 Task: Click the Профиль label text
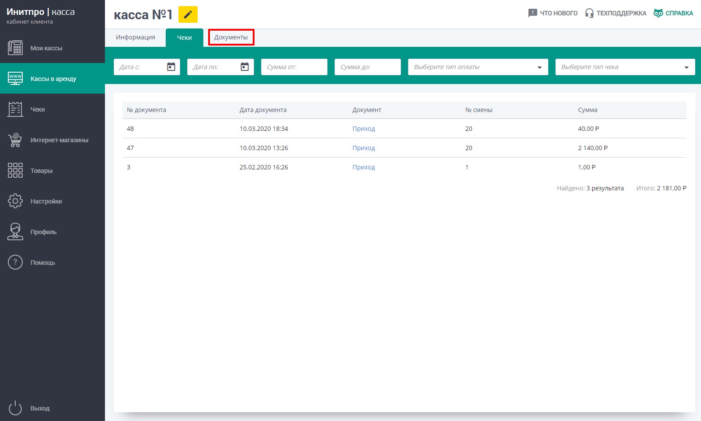point(44,232)
